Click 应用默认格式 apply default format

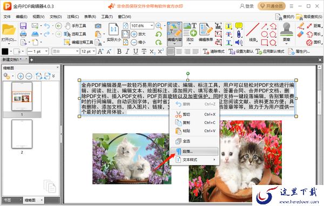[x=270, y=51]
